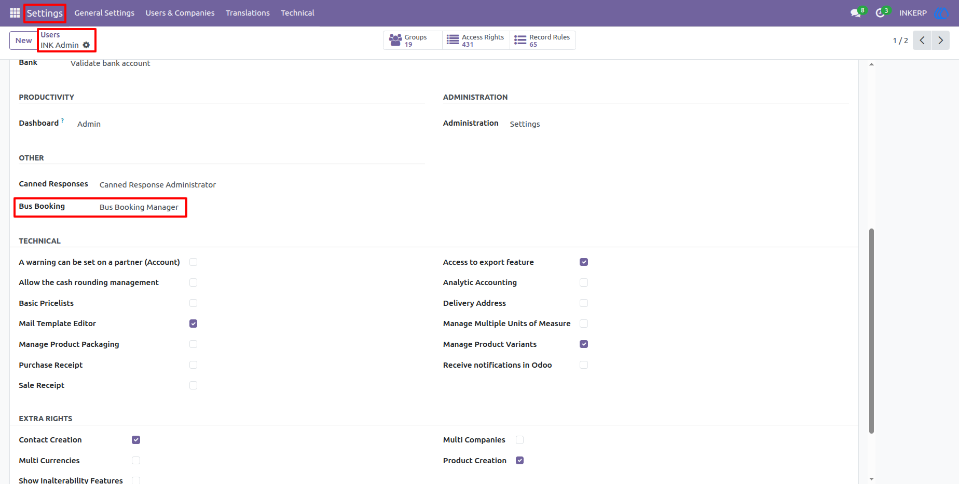Open the General Settings menu

click(104, 13)
